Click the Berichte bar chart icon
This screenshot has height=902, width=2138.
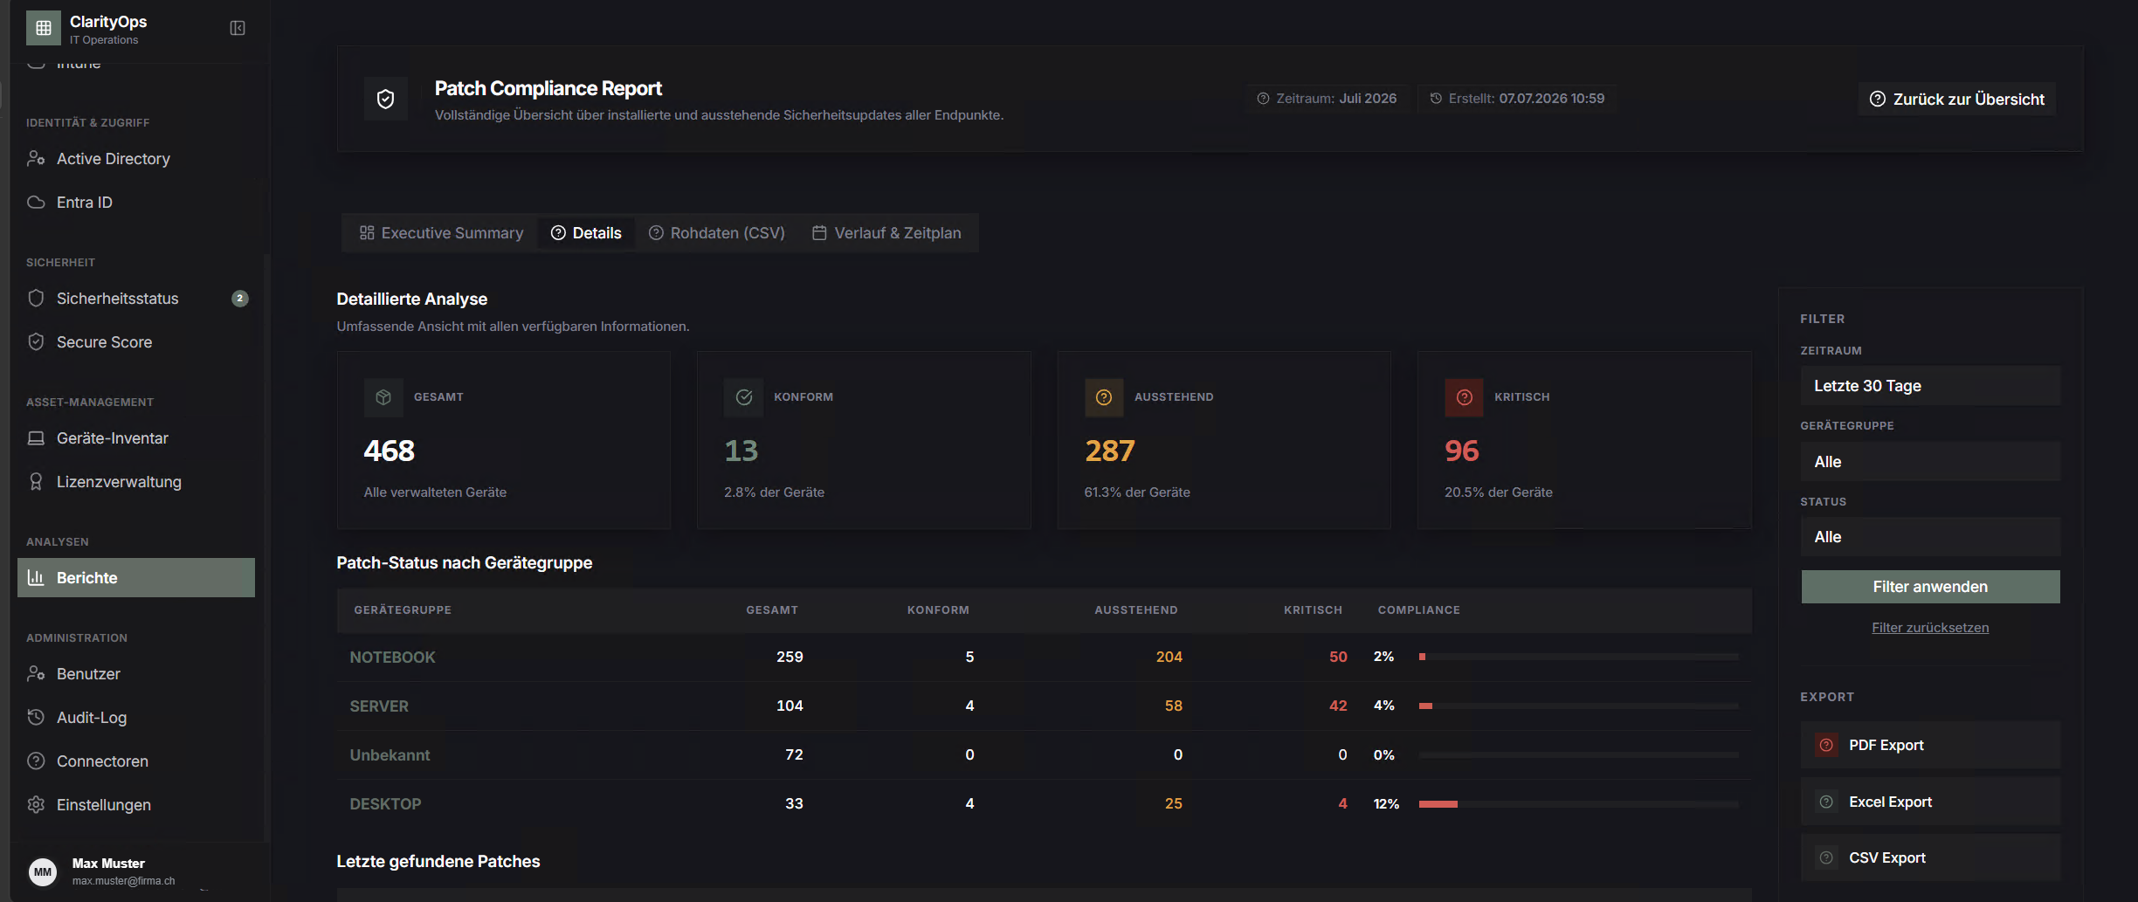[36, 577]
